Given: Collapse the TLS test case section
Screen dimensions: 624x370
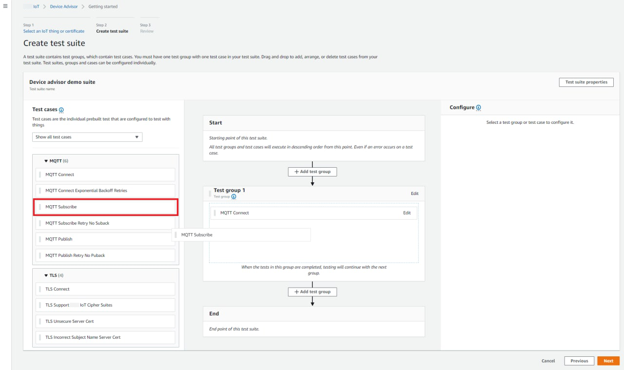Looking at the screenshot, I should point(46,275).
